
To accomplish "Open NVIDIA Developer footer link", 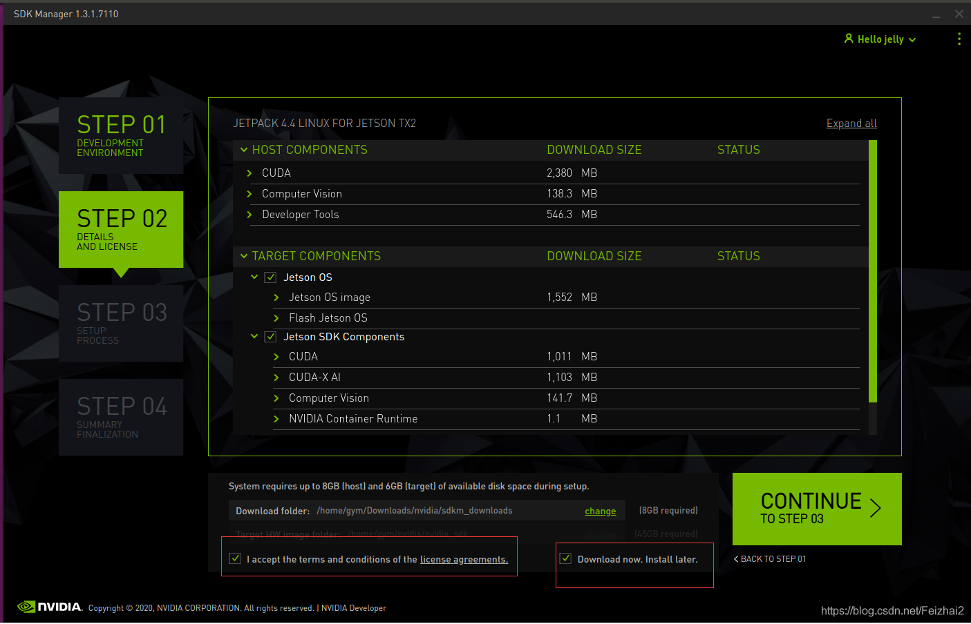I will coord(354,608).
